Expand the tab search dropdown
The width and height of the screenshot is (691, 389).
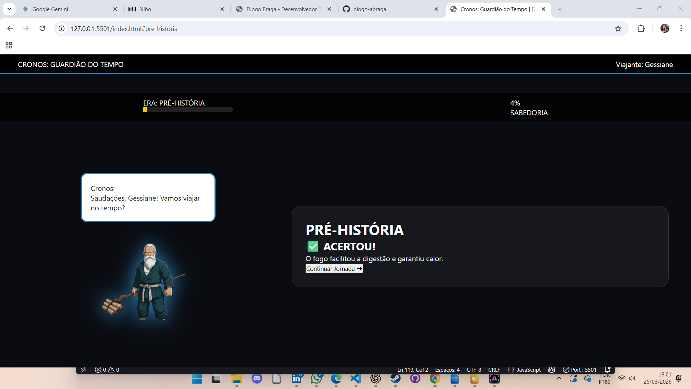tap(9, 9)
